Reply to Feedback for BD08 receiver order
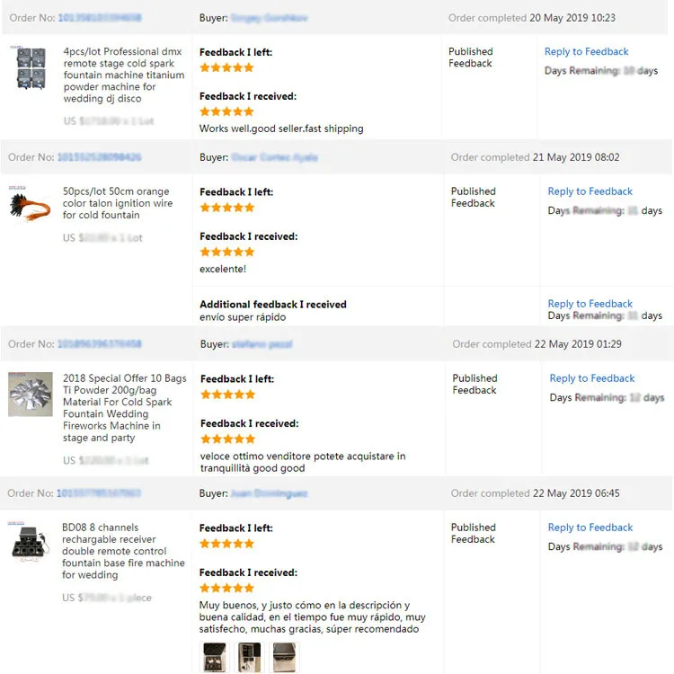Viewport: 674px width, 674px height. click(x=590, y=528)
